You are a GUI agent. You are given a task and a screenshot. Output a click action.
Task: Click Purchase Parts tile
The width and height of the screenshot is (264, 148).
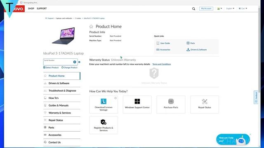click(x=171, y=104)
